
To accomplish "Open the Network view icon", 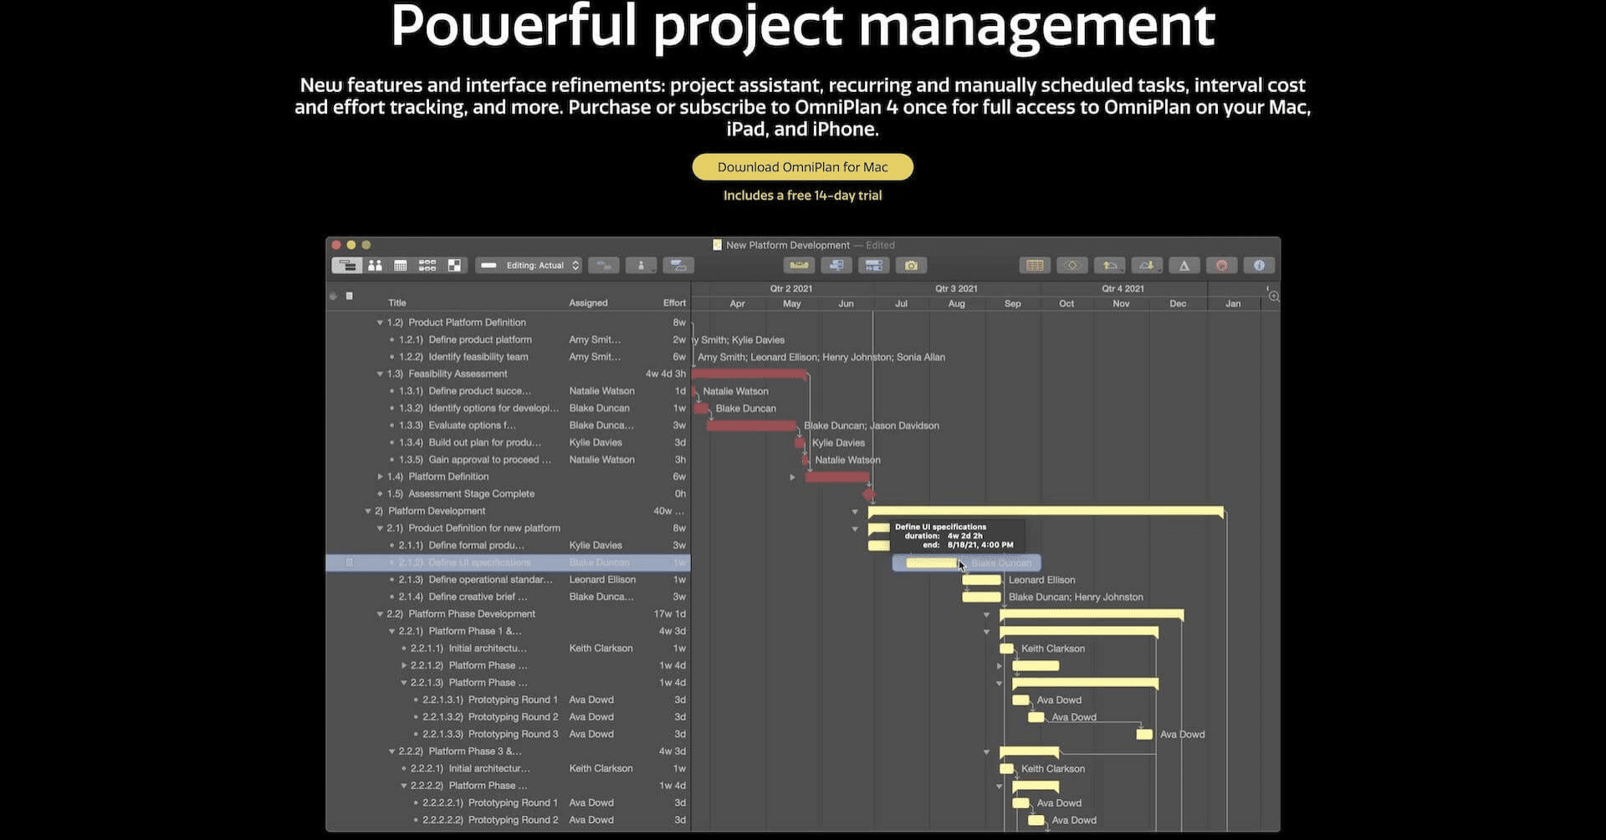I will [427, 266].
